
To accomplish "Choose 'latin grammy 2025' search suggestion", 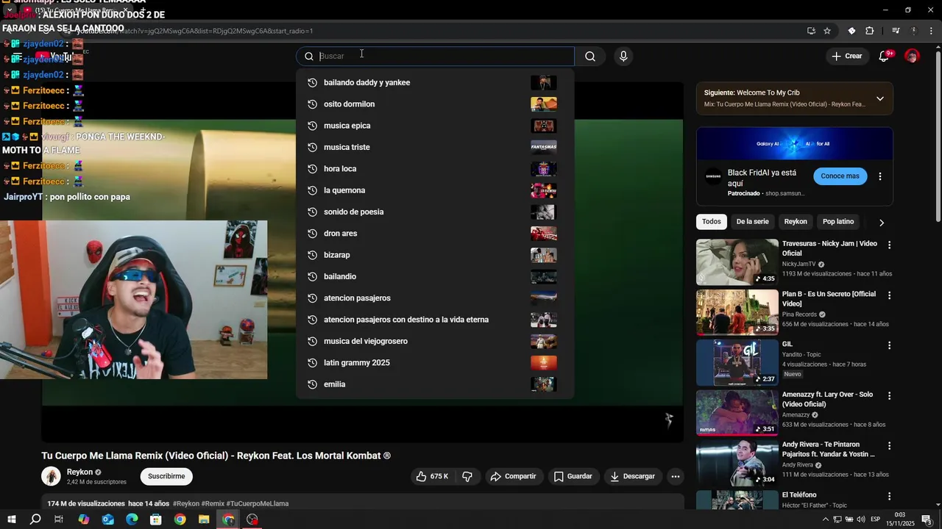I will (x=435, y=363).
